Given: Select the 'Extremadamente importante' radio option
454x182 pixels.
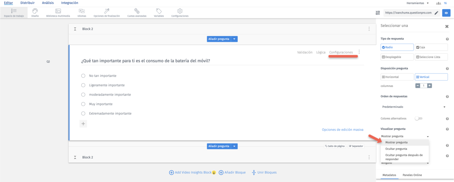Looking at the screenshot, I should 83,113.
